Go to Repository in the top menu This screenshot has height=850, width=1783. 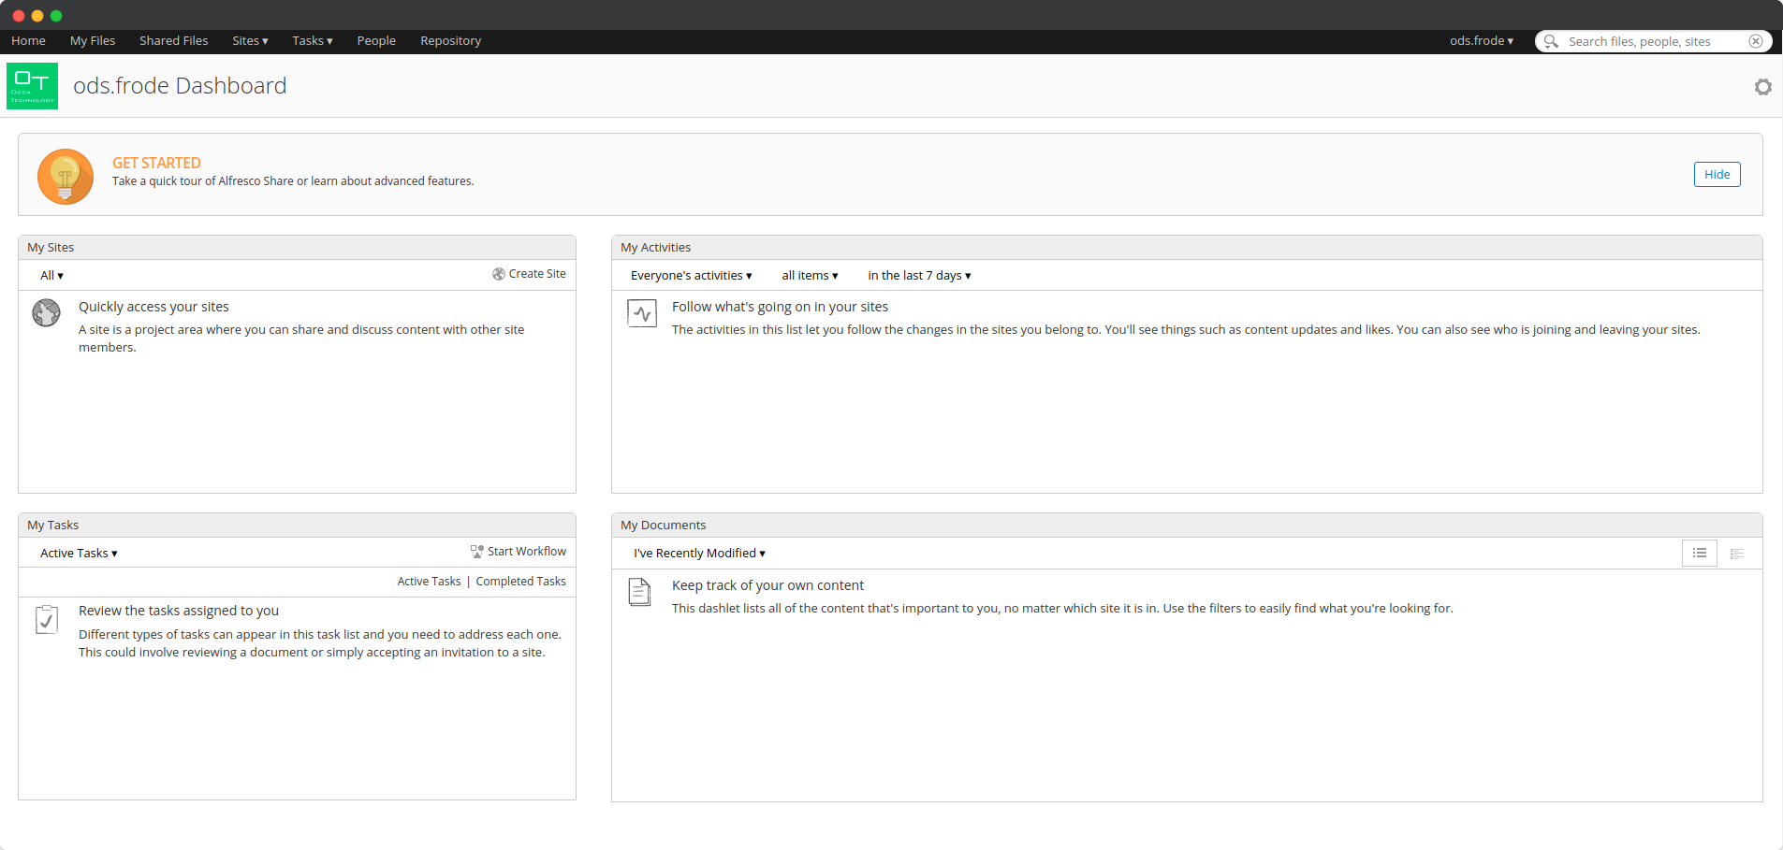coord(450,41)
